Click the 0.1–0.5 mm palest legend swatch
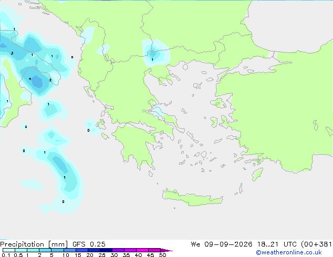 point(9,250)
